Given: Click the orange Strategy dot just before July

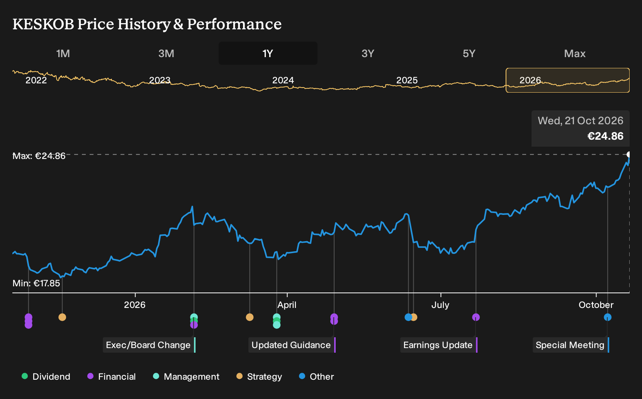Looking at the screenshot, I should (x=414, y=317).
